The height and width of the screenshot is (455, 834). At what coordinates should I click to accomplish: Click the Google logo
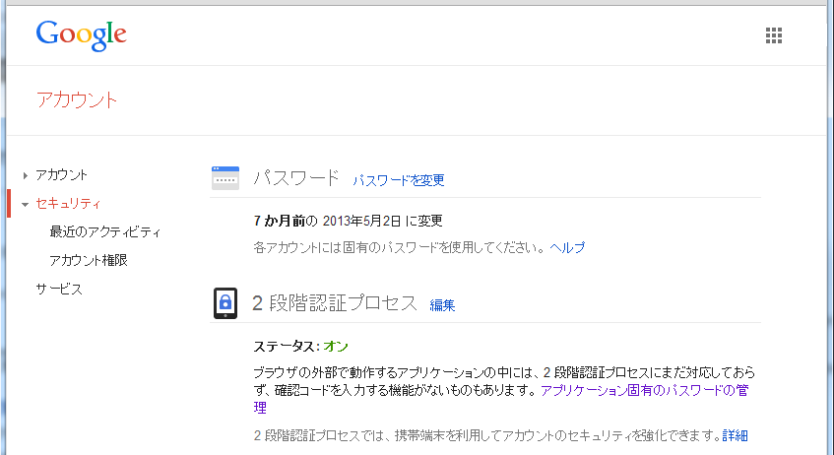(82, 34)
